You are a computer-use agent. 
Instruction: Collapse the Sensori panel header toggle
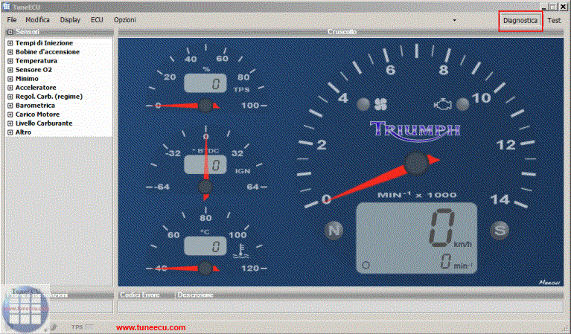coord(10,32)
